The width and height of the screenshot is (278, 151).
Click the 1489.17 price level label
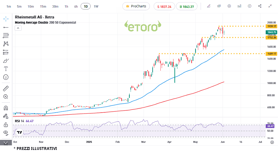[x=271, y=54]
